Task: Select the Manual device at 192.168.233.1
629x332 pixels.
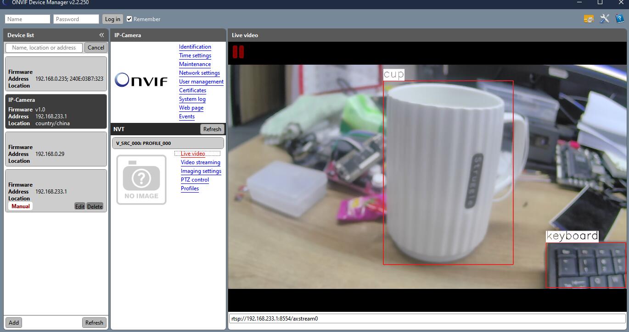Action: [x=56, y=191]
